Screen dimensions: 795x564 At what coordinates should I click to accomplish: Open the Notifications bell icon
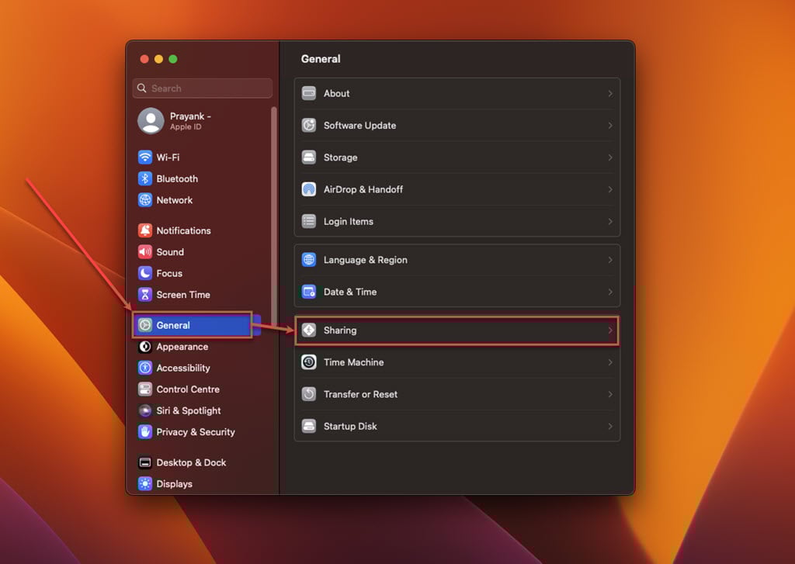click(145, 230)
